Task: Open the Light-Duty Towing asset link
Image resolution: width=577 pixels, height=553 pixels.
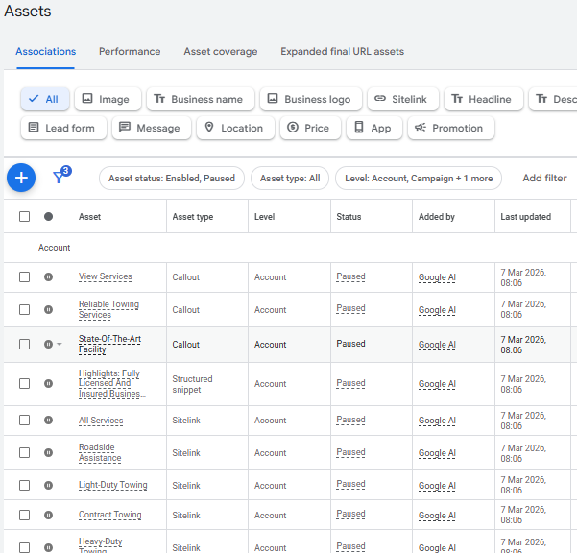Action: (x=112, y=486)
